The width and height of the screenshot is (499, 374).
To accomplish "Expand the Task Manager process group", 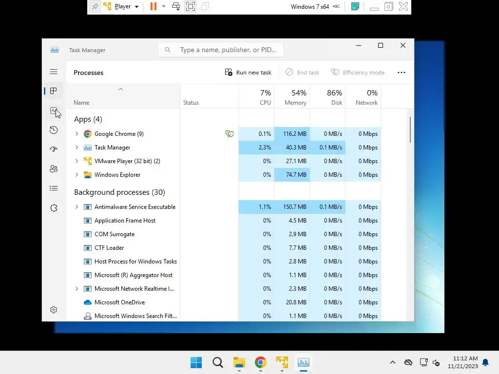I will click(x=77, y=147).
